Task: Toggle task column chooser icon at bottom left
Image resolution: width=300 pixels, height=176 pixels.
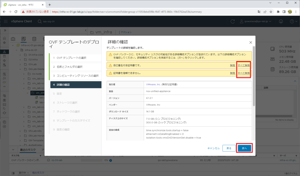Action: click(13, 173)
